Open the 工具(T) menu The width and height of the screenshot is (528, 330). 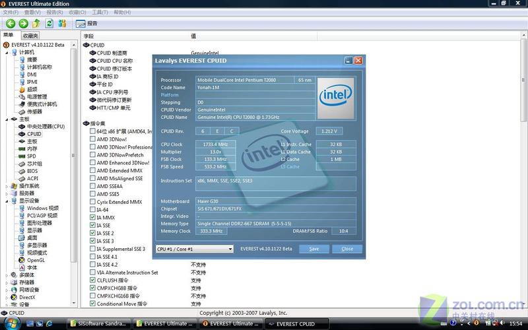(x=100, y=12)
